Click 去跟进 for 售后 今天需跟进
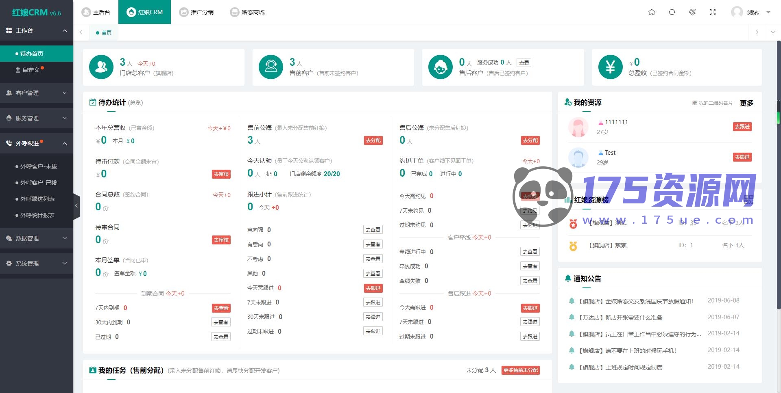 coord(530,308)
